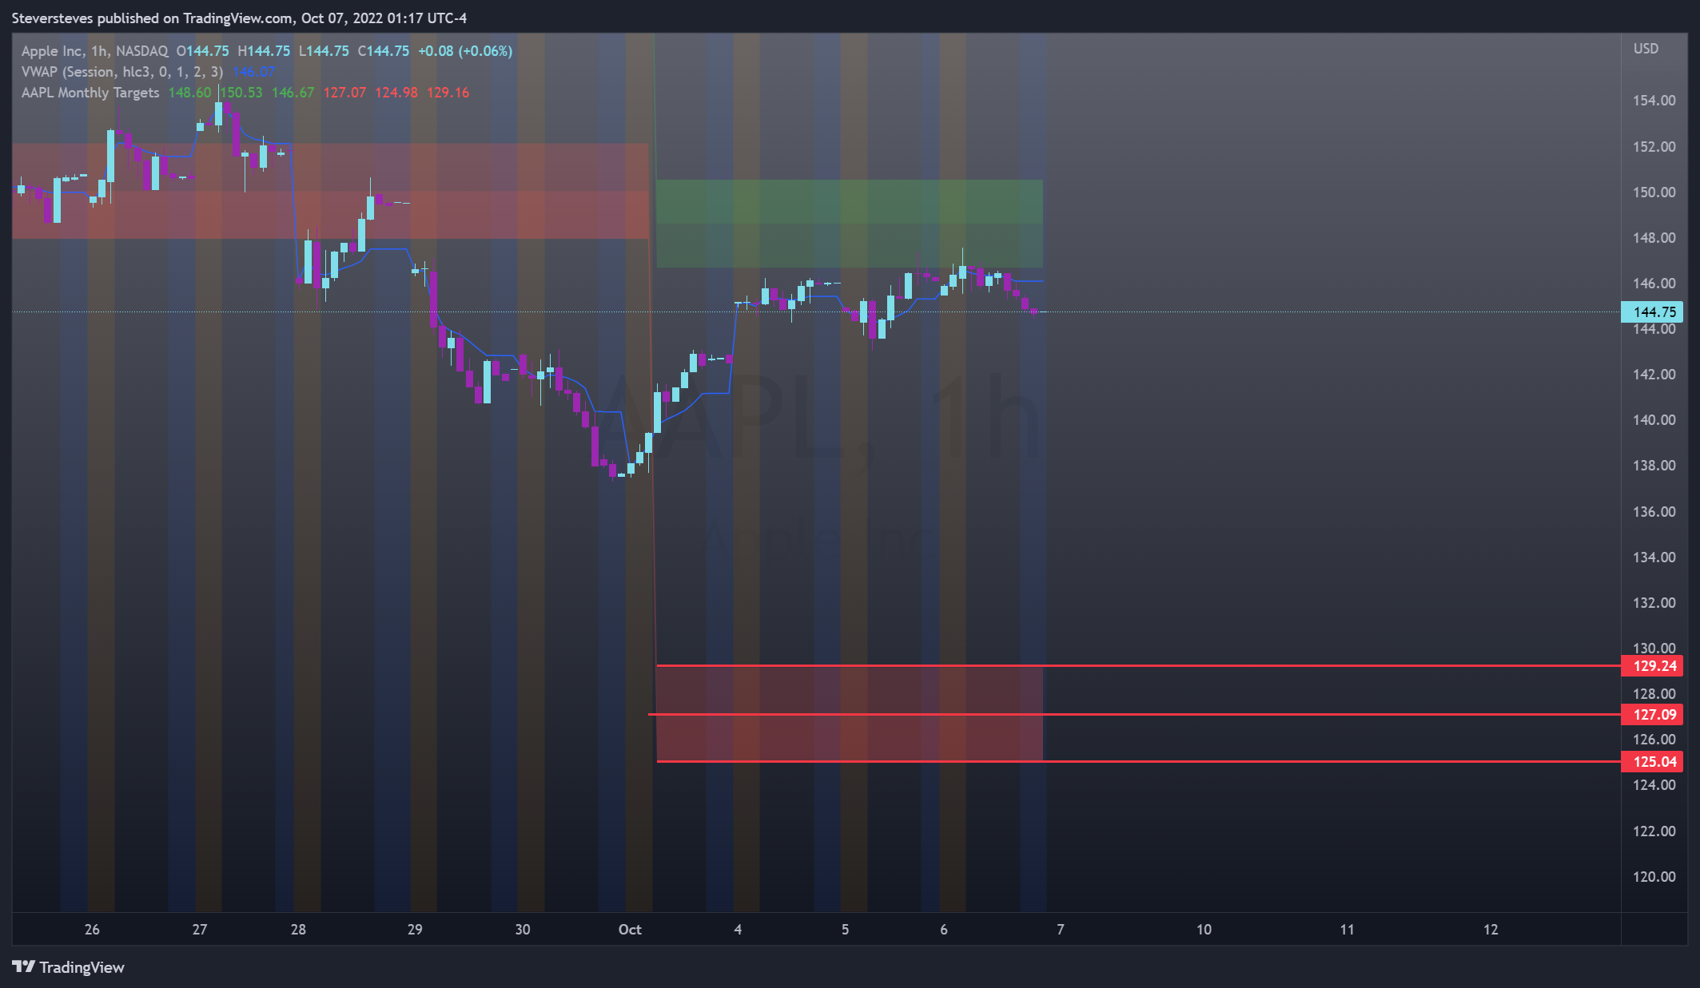Click the red 124.98 target value
1700x988 pixels.
coord(396,93)
